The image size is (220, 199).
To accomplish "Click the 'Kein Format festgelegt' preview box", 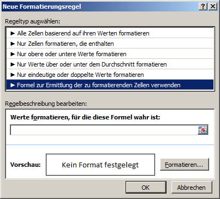I will click(100, 165).
